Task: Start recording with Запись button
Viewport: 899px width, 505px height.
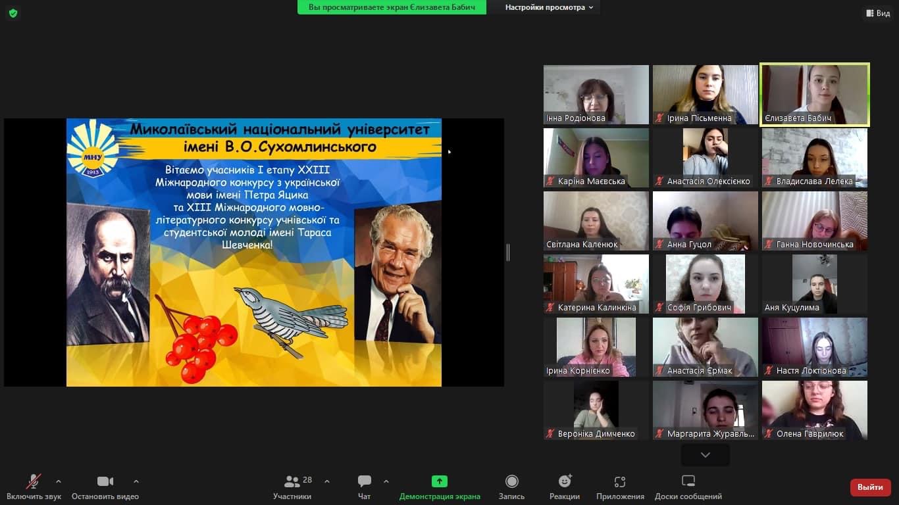Action: tap(511, 487)
